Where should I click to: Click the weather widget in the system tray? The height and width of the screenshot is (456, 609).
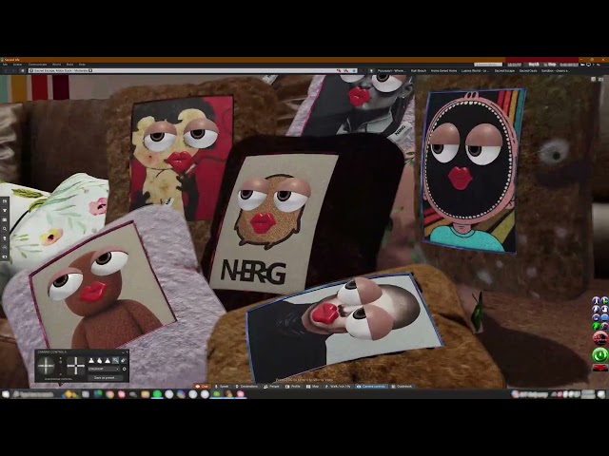(x=531, y=394)
